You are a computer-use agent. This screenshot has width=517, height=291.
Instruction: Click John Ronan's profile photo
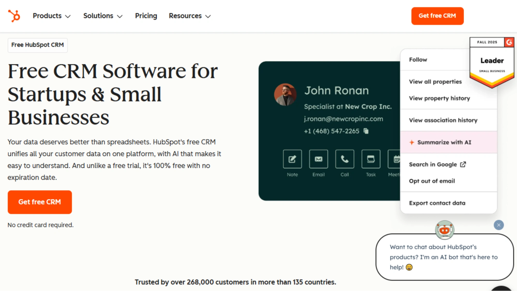click(x=285, y=94)
